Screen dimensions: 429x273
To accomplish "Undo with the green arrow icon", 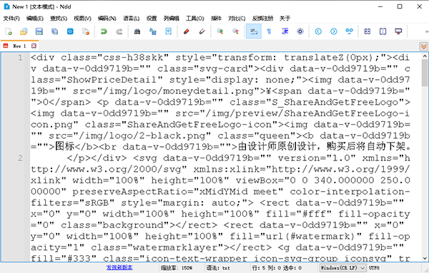I will (104, 31).
